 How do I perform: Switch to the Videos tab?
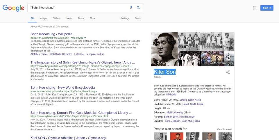tap(57, 18)
